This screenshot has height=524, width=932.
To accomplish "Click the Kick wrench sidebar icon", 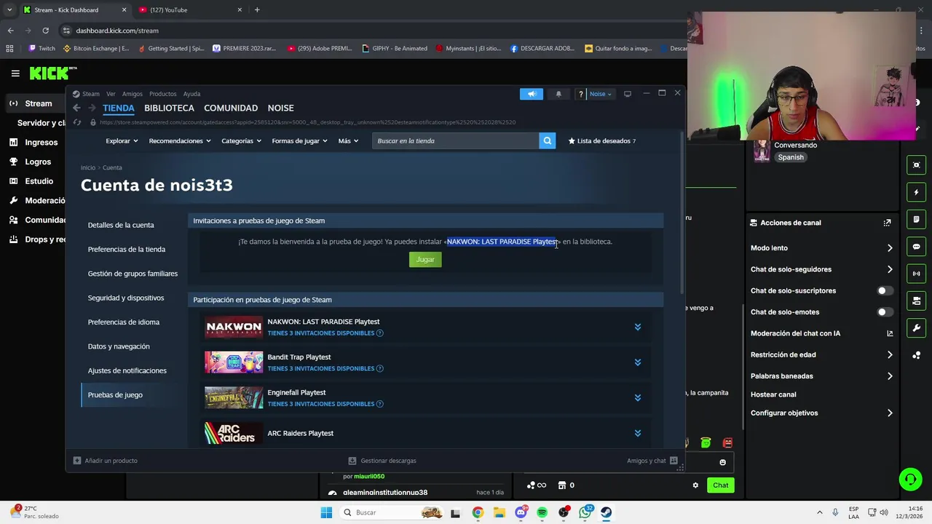I will click(917, 327).
